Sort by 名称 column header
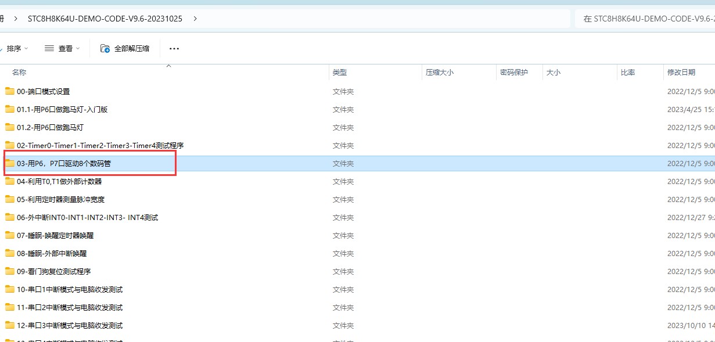This screenshot has width=715, height=342. click(x=19, y=73)
